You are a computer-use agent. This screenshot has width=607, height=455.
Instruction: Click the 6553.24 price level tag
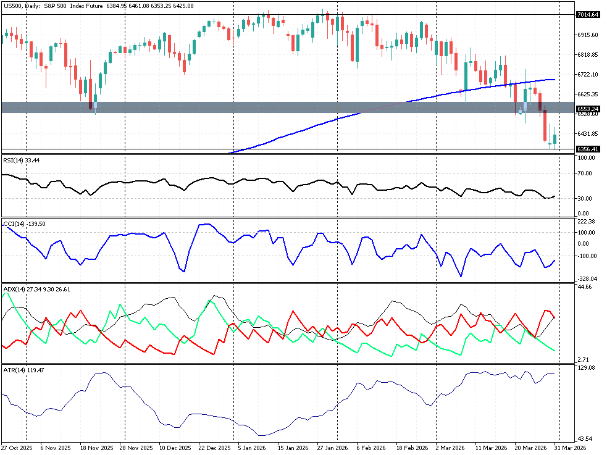click(587, 108)
